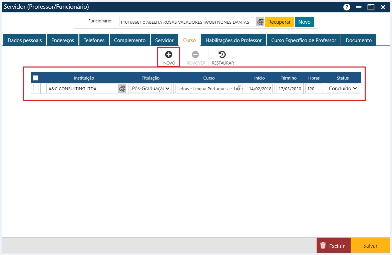This screenshot has height=255, width=392.
Task: Open the Habilitações do Professor tab
Action: [234, 40]
